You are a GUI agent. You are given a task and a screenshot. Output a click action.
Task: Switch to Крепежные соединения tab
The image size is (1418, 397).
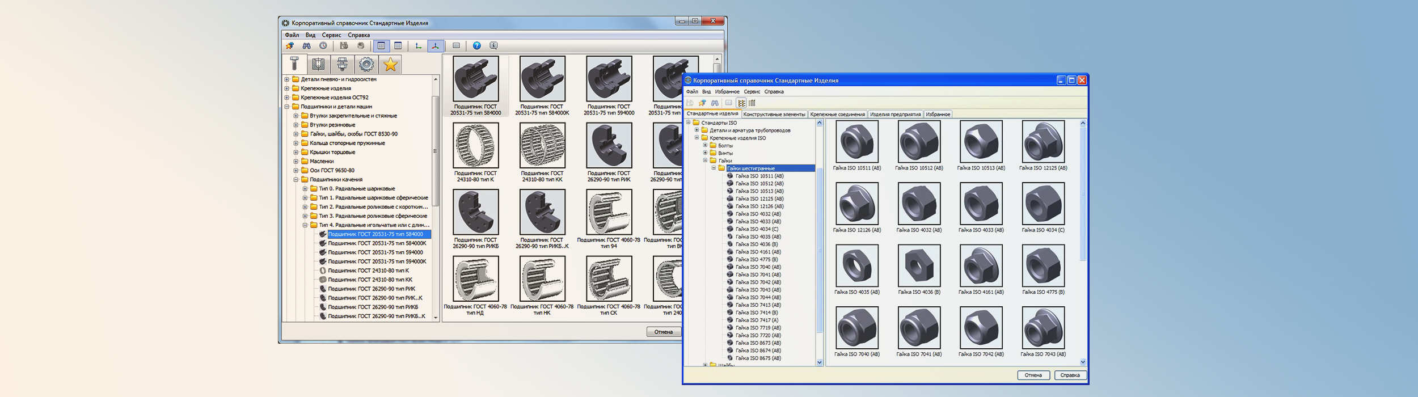click(837, 115)
